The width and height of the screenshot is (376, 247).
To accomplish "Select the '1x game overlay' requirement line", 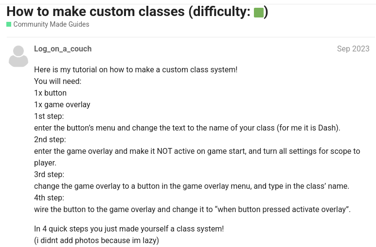I will pyautogui.click(x=62, y=104).
